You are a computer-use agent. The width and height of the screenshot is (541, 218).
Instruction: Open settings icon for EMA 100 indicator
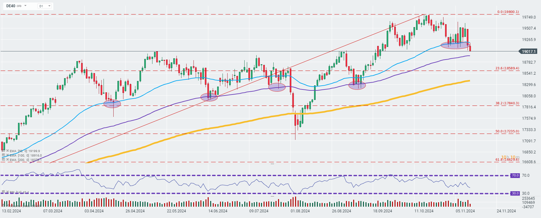(3, 155)
